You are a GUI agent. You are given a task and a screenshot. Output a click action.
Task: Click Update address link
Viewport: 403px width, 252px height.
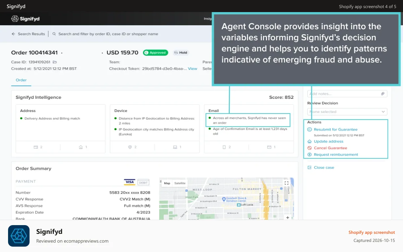pos(328,141)
